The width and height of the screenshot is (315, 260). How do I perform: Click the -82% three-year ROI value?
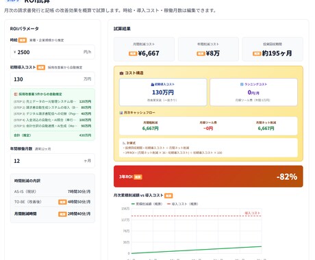[x=287, y=177]
